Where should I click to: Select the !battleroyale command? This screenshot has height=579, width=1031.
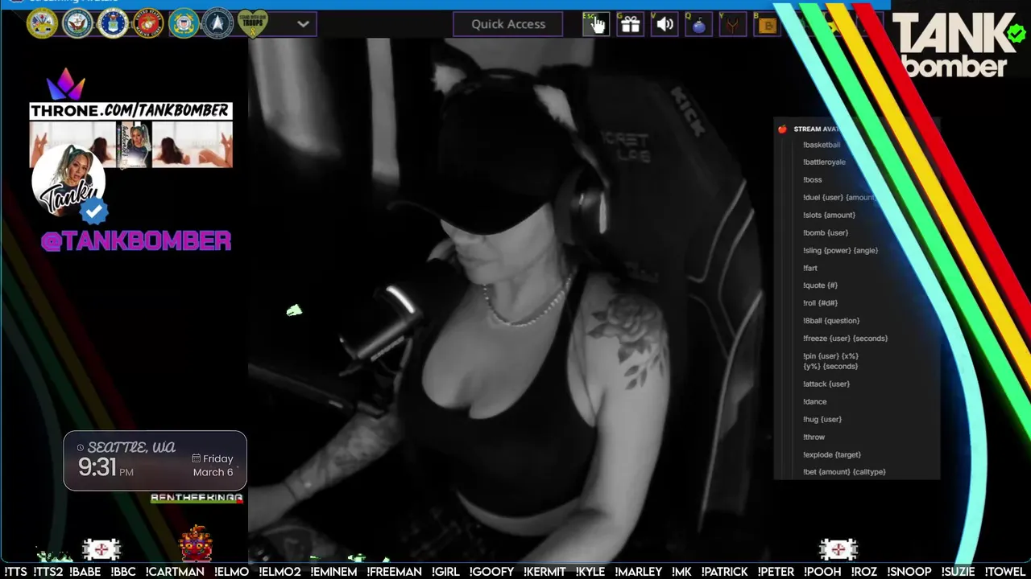pos(824,162)
